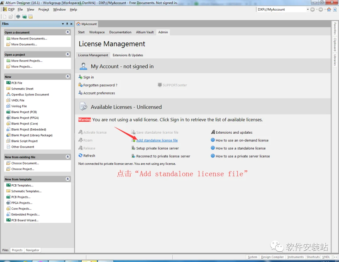Open the File menu
Viewport: 339px width, 262px height.
(x=20, y=9)
